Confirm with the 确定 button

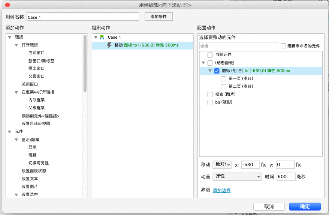coord(305,206)
